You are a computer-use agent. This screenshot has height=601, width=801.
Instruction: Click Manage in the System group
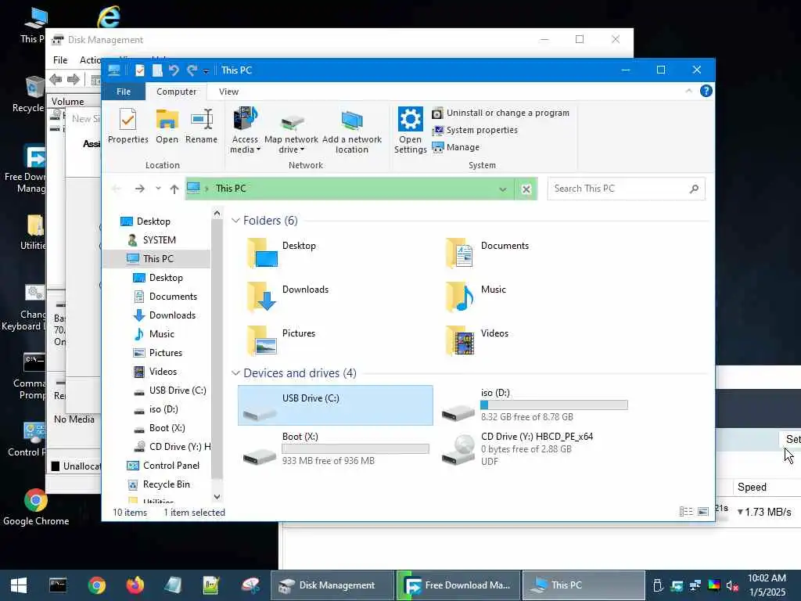456,147
